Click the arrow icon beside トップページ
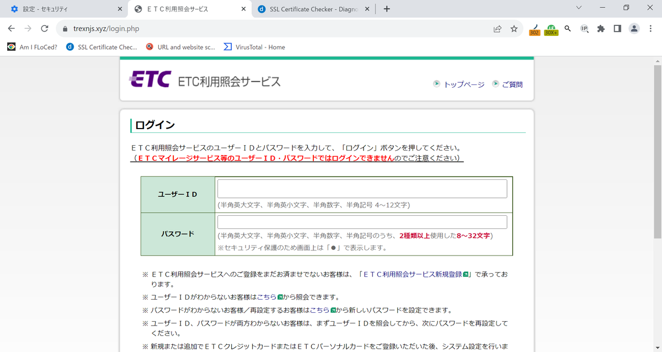This screenshot has height=352, width=662. [x=437, y=84]
